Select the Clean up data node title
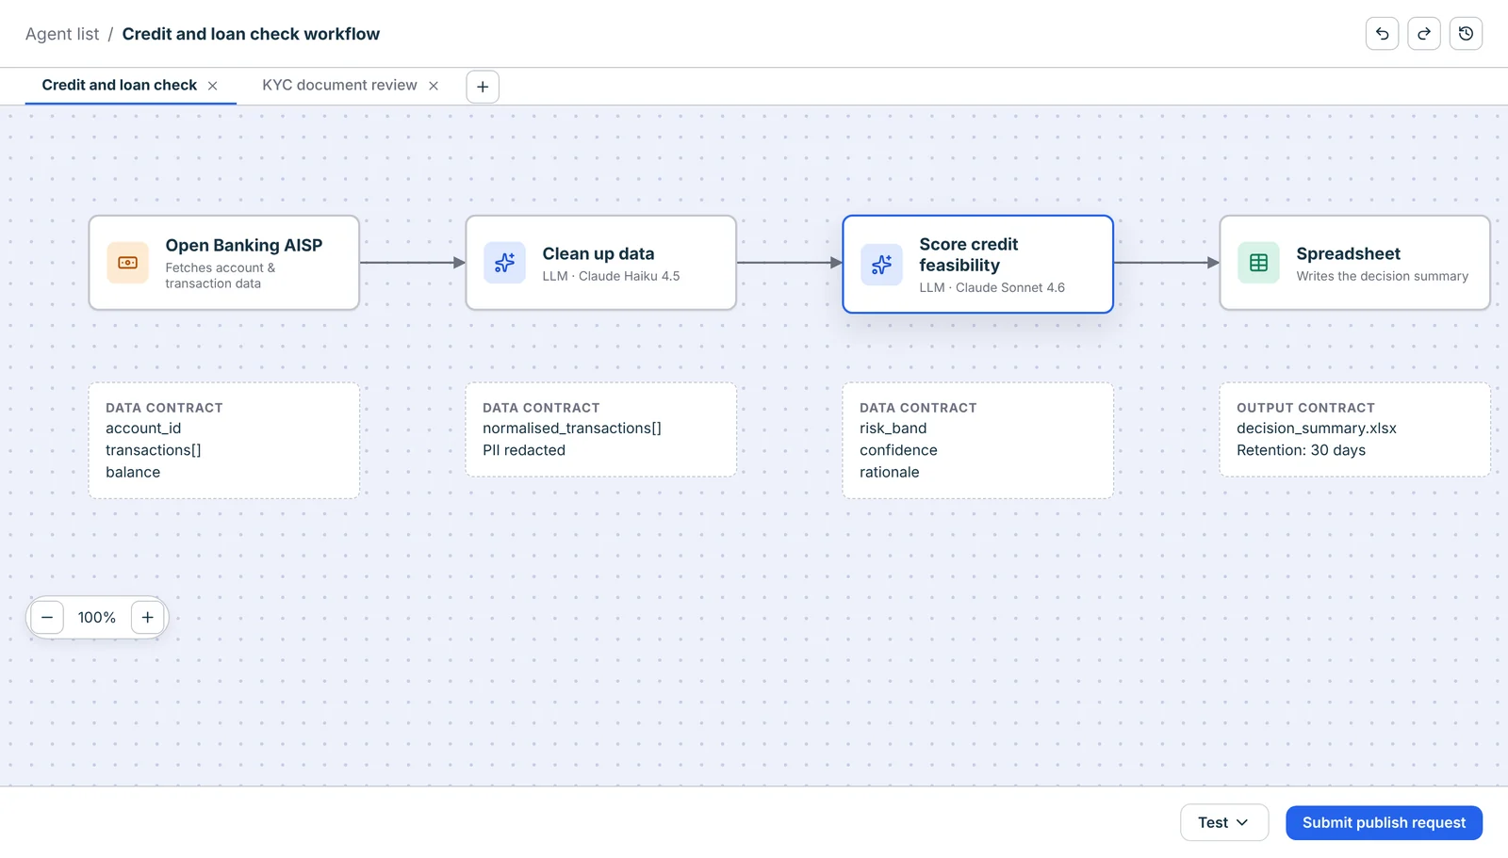The width and height of the screenshot is (1508, 858). click(598, 253)
